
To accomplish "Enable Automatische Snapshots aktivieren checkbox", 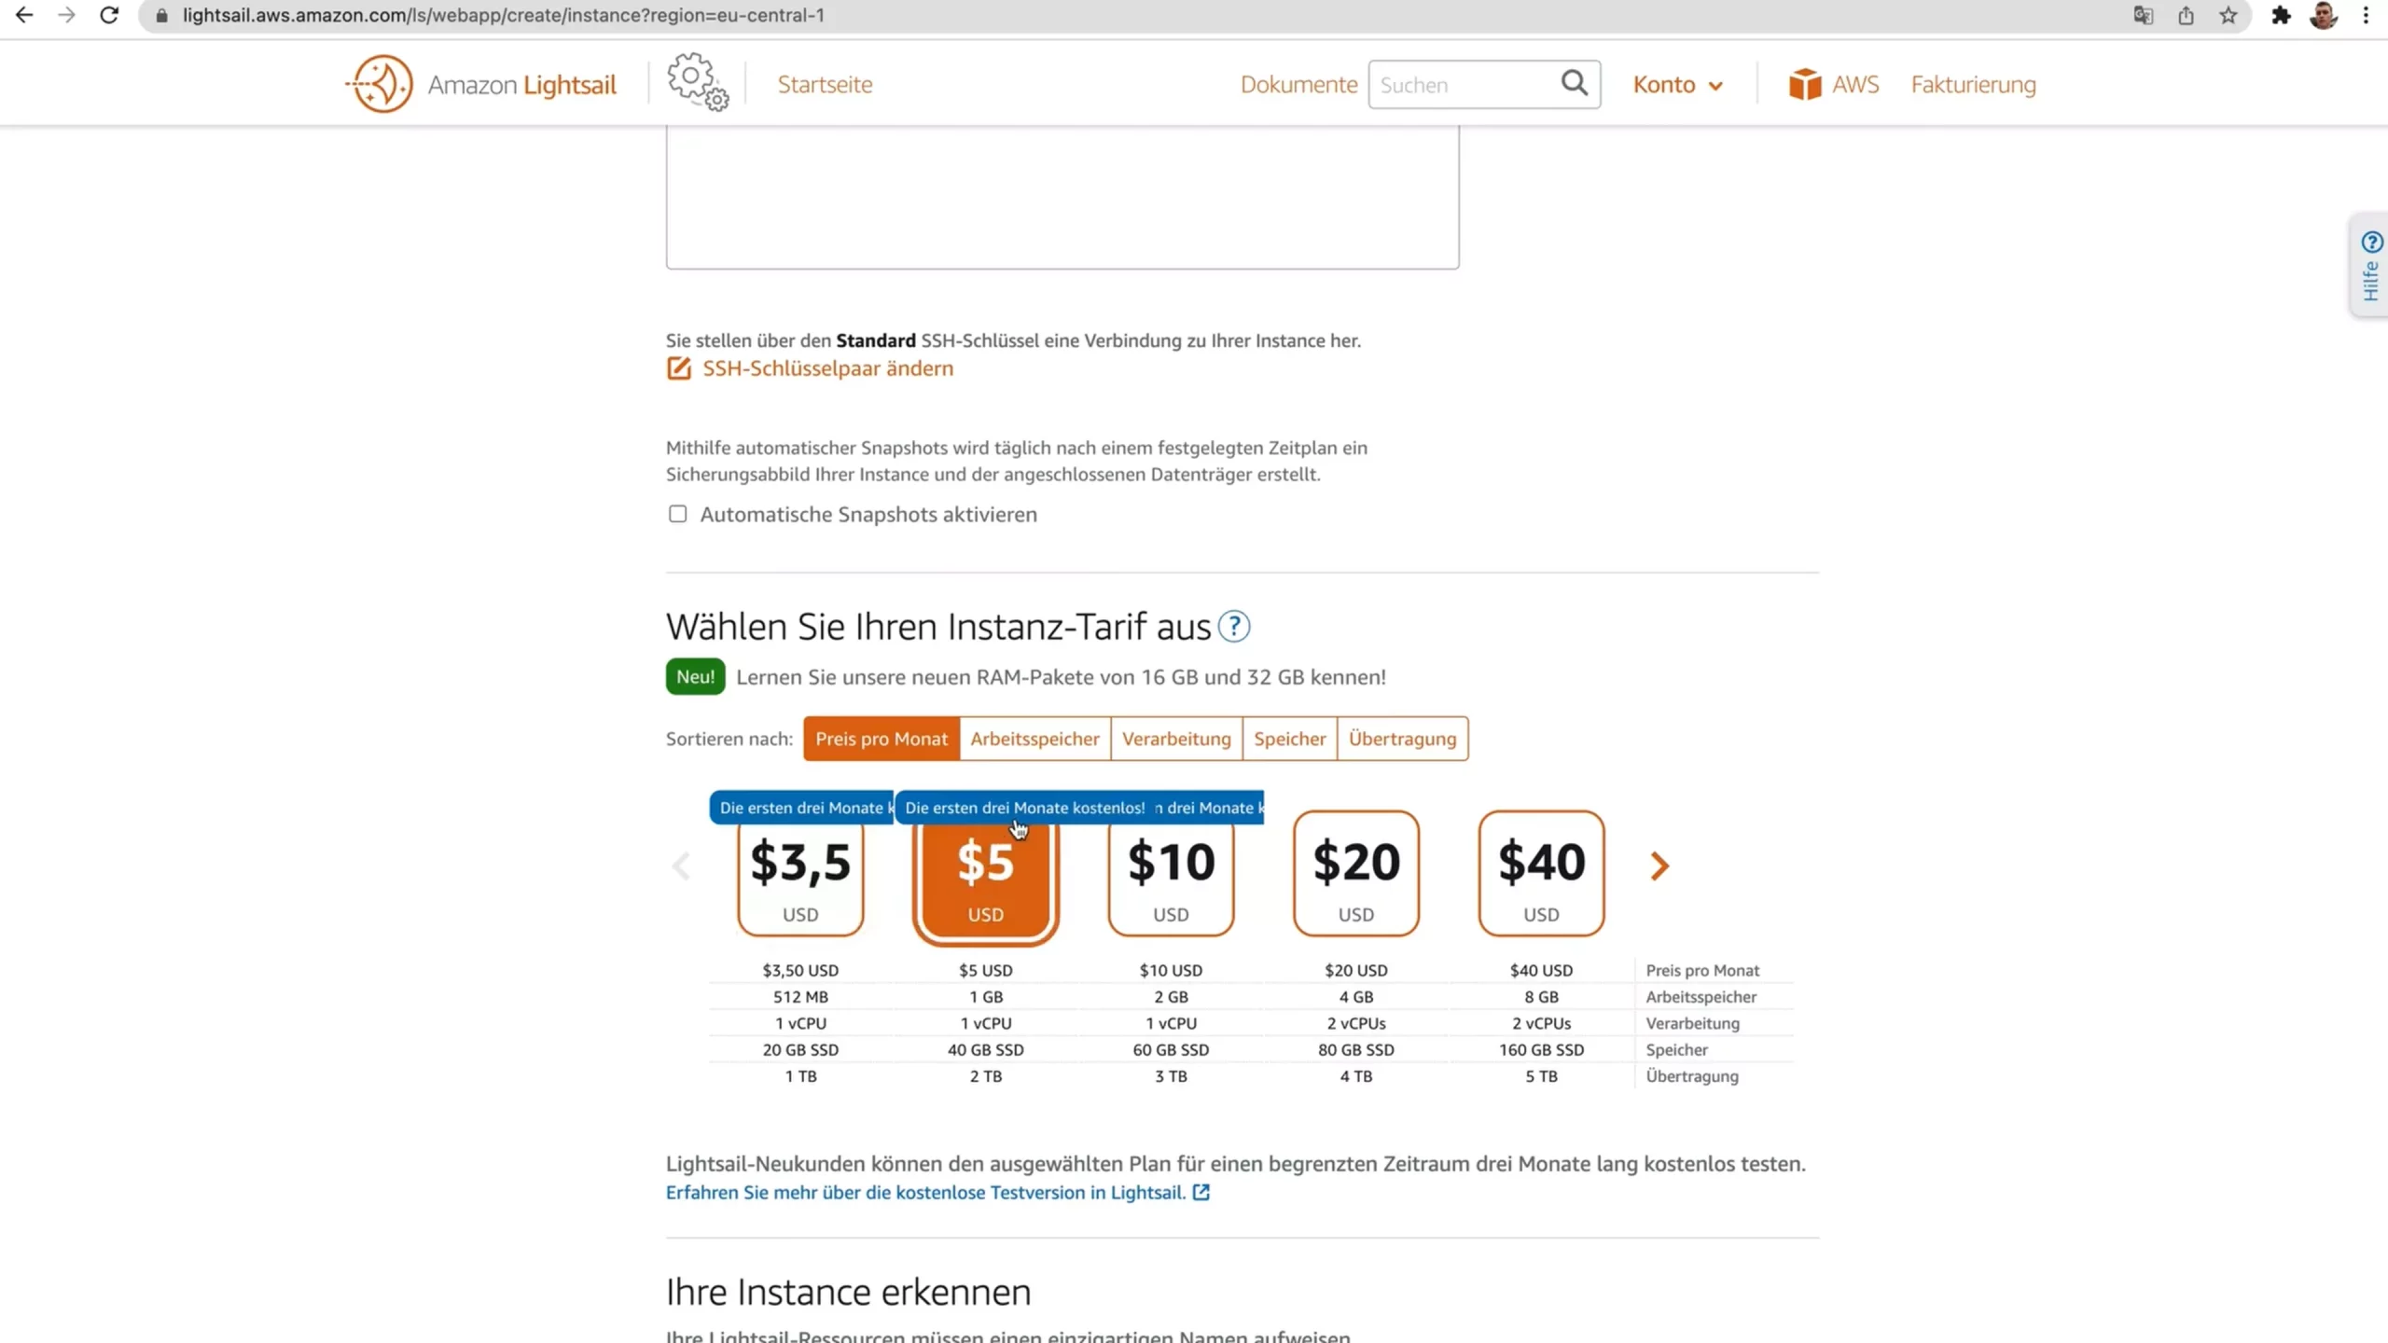I will tap(677, 514).
